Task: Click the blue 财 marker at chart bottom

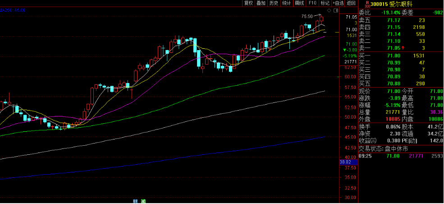Action: pyautogui.click(x=135, y=201)
